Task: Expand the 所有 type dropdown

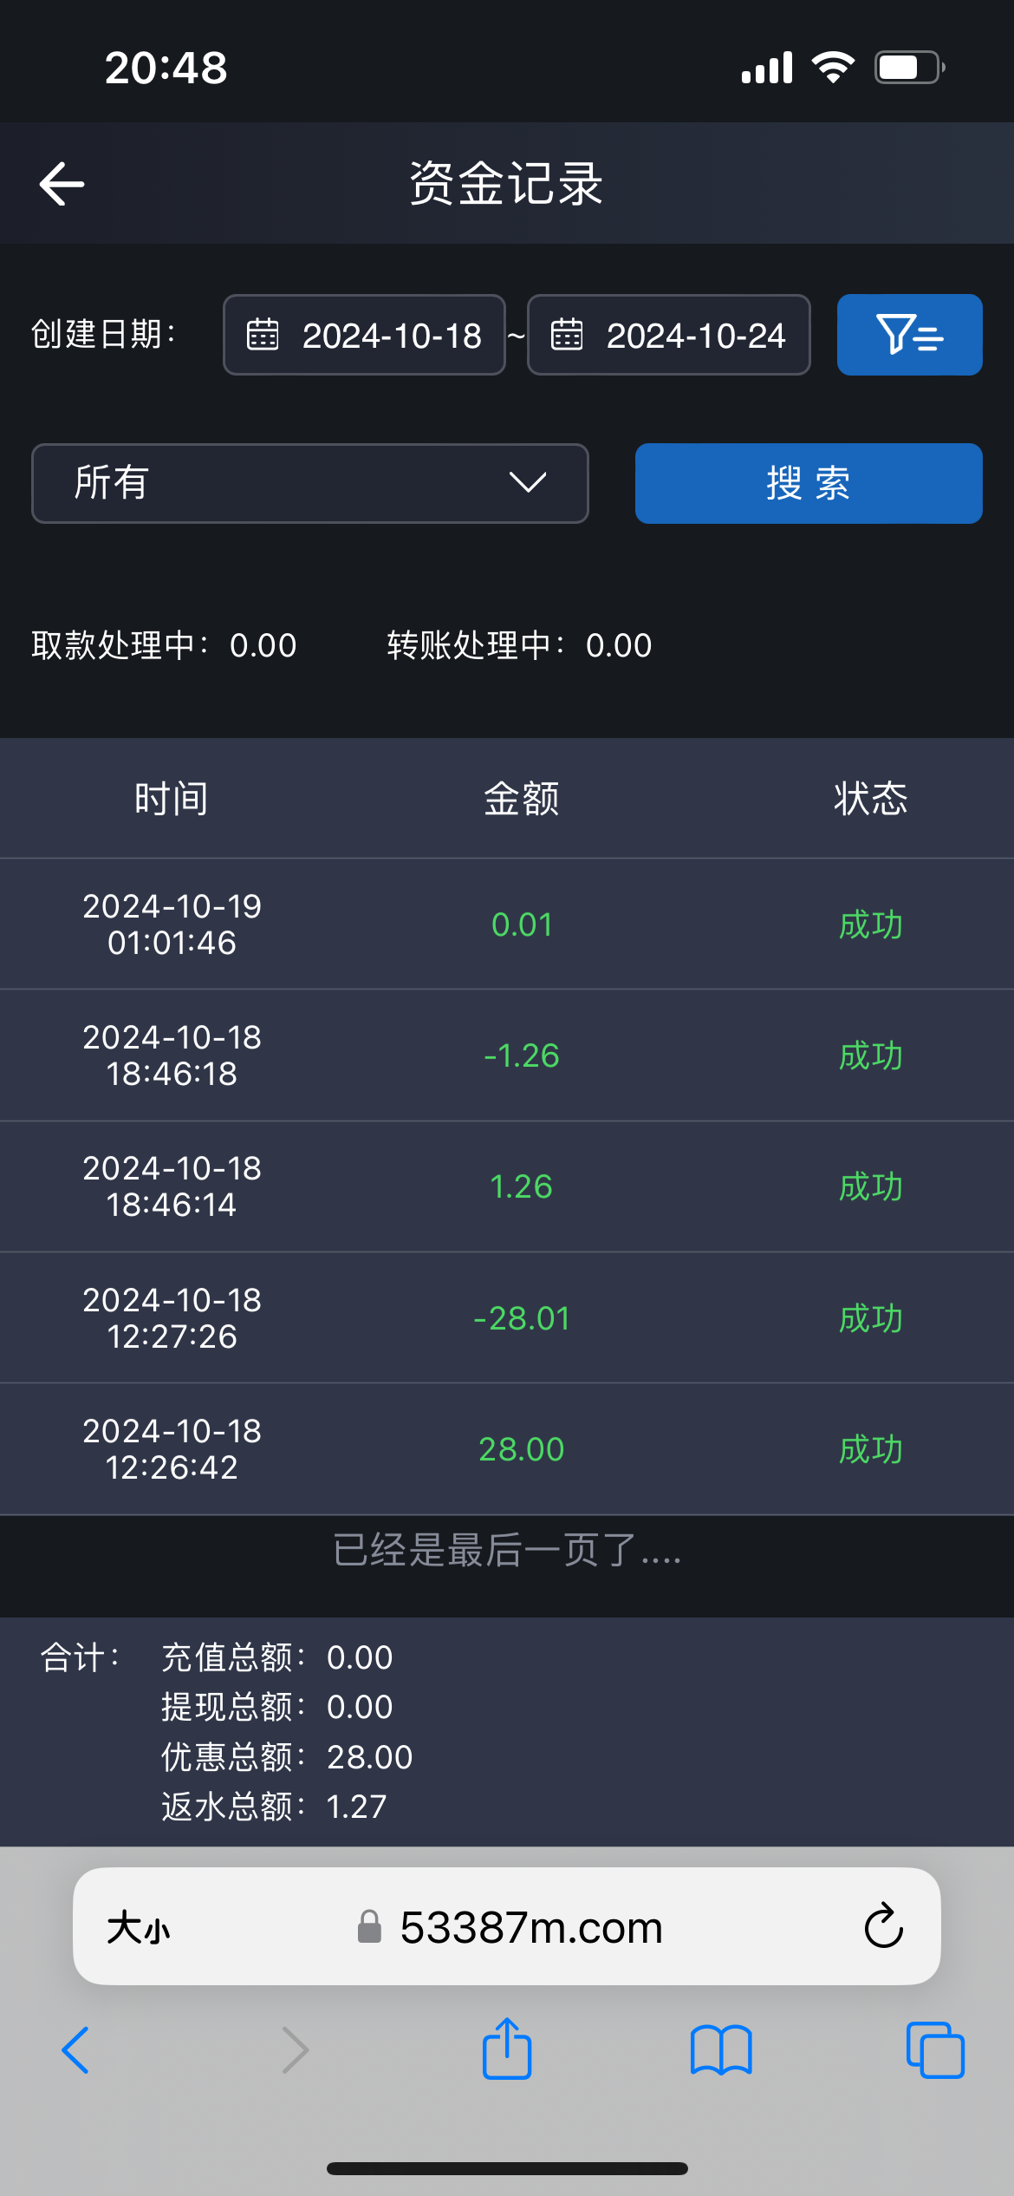Action: pos(309,483)
